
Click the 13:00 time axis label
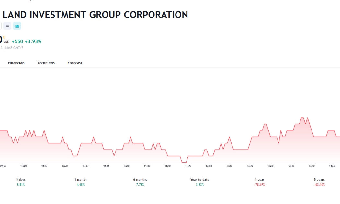click(209, 166)
